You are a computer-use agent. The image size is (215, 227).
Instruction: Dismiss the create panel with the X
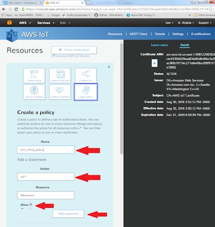(x=109, y=67)
